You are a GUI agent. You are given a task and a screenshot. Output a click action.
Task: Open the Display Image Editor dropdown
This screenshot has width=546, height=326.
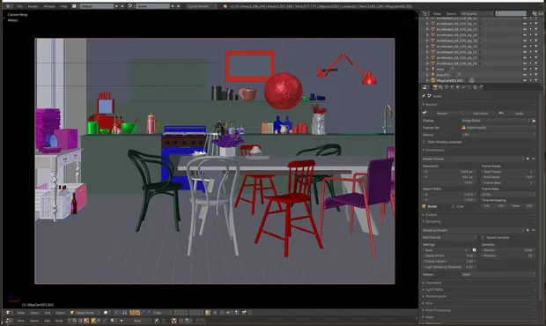click(495, 121)
